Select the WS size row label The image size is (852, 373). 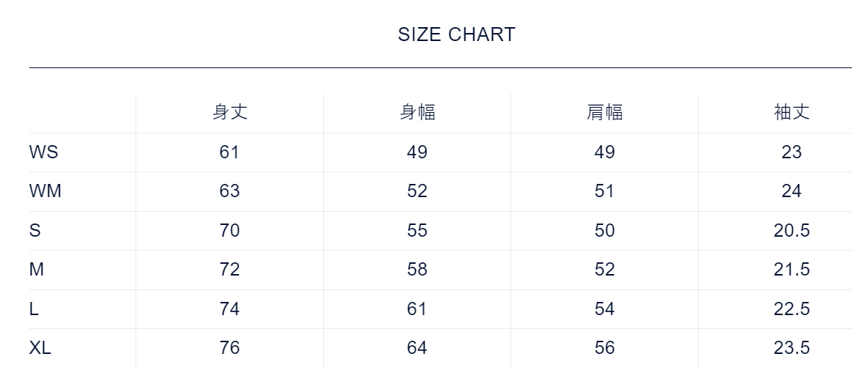(44, 152)
